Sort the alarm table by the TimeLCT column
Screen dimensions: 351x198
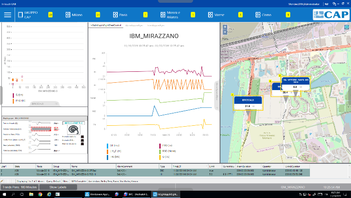190,166
